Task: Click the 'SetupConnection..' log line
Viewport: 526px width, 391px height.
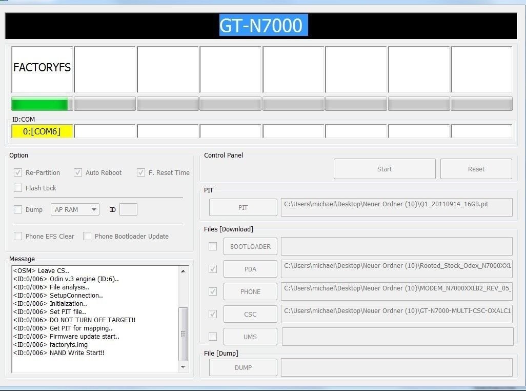Action: click(58, 296)
